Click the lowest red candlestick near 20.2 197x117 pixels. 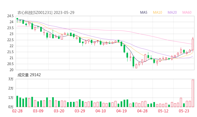pyautogui.click(x=136, y=66)
